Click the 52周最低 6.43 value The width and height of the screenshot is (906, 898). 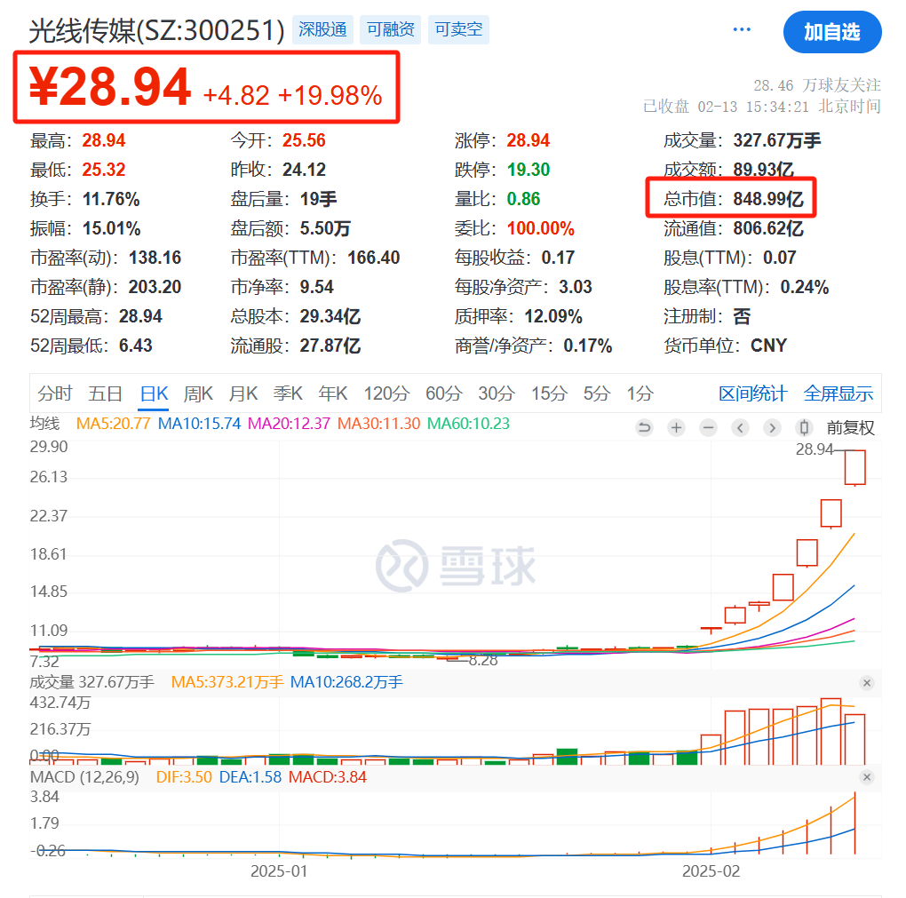[136, 346]
